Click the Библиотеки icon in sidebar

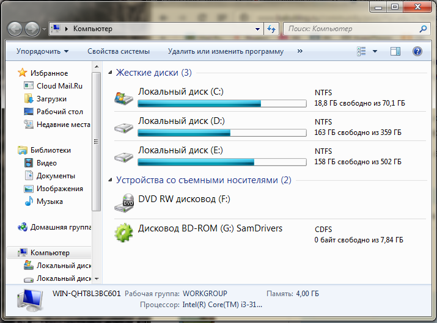tap(22, 150)
